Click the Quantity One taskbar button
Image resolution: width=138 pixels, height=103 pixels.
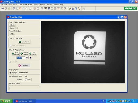pos(25,101)
